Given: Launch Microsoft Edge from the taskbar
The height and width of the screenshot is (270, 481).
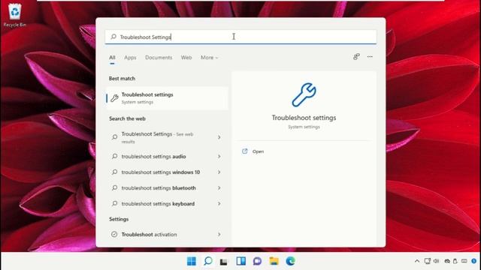Looking at the screenshot, I should 290,261.
